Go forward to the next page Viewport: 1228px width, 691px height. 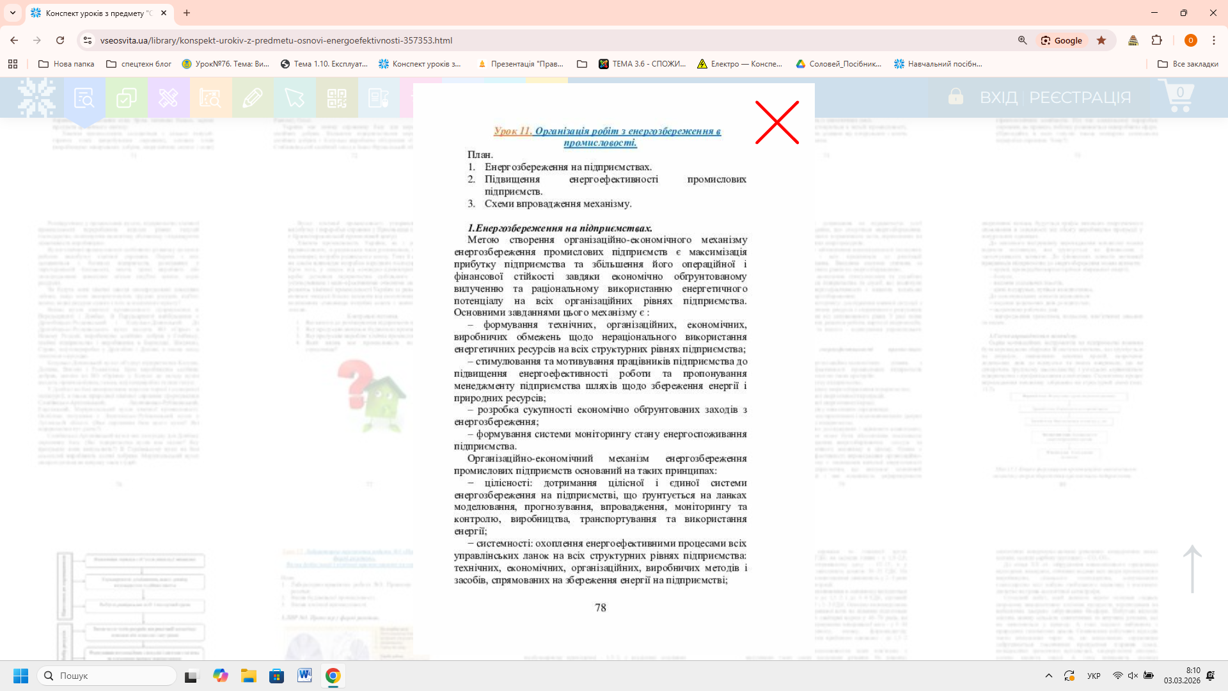point(37,40)
